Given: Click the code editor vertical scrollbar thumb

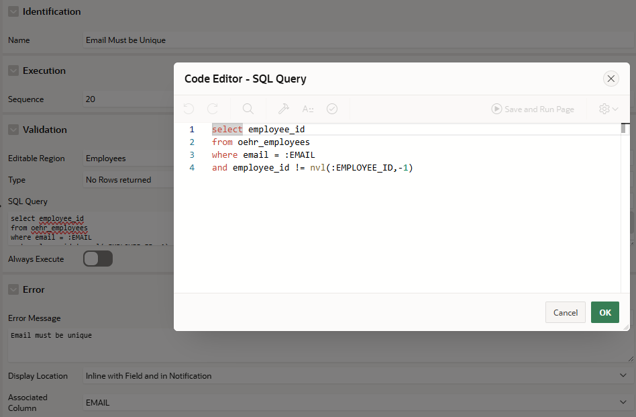Looking at the screenshot, I should (x=623, y=128).
